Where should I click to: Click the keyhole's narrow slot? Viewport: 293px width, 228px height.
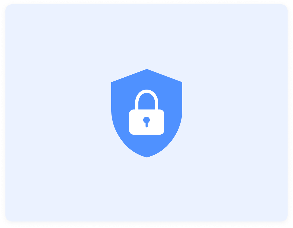[x=146, y=125]
